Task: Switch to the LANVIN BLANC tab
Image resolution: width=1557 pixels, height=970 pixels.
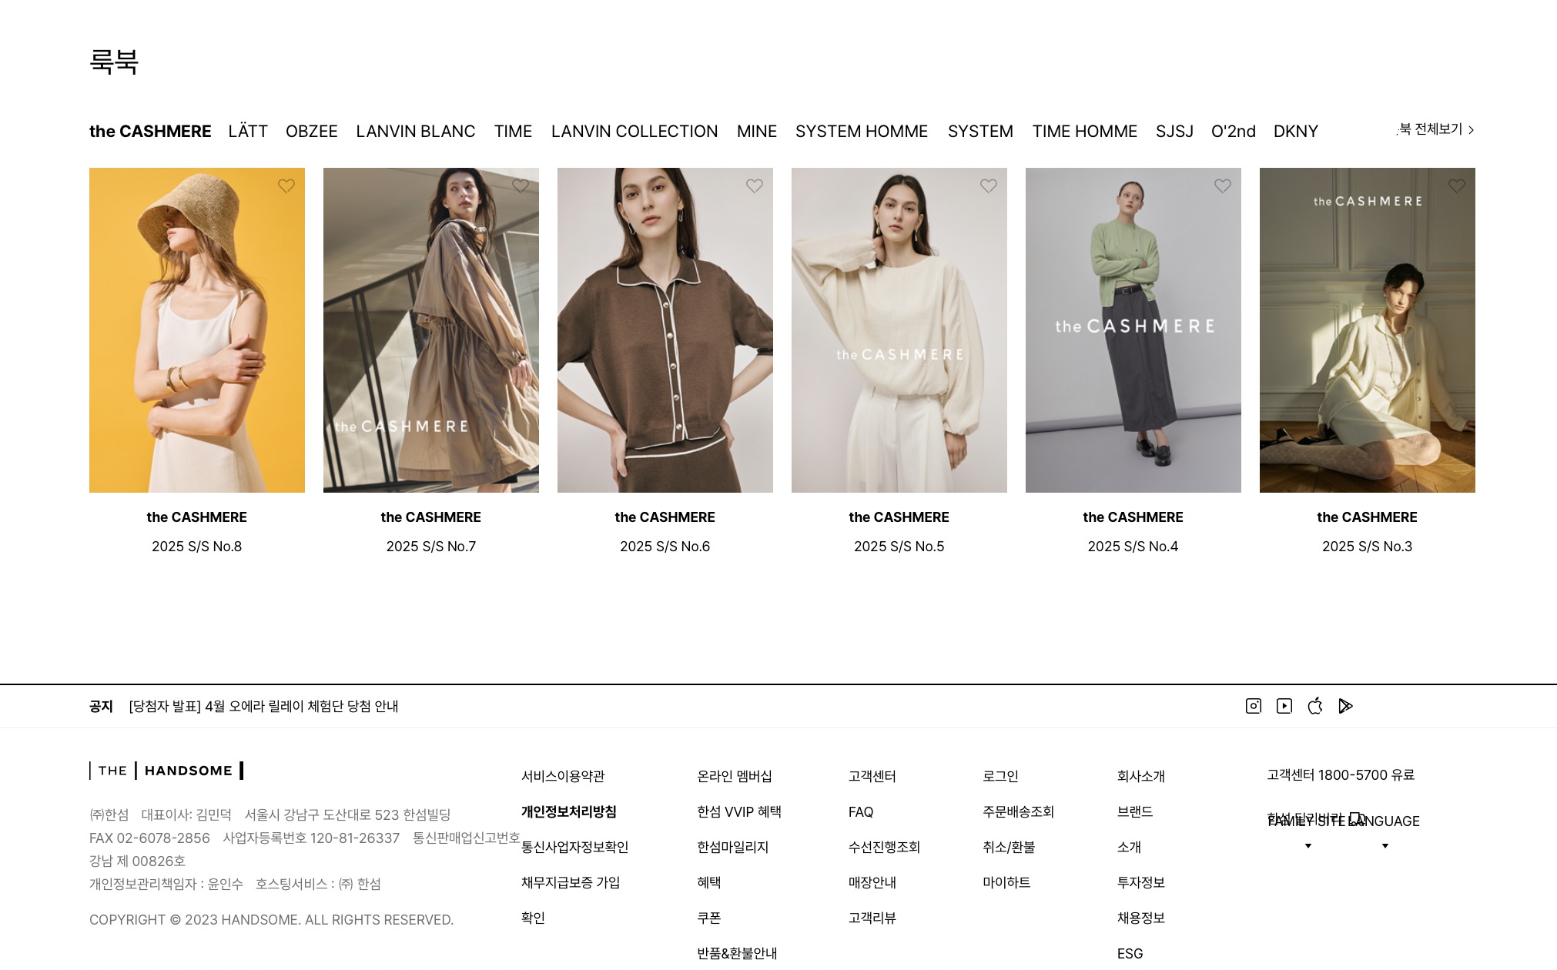Action: (x=415, y=132)
